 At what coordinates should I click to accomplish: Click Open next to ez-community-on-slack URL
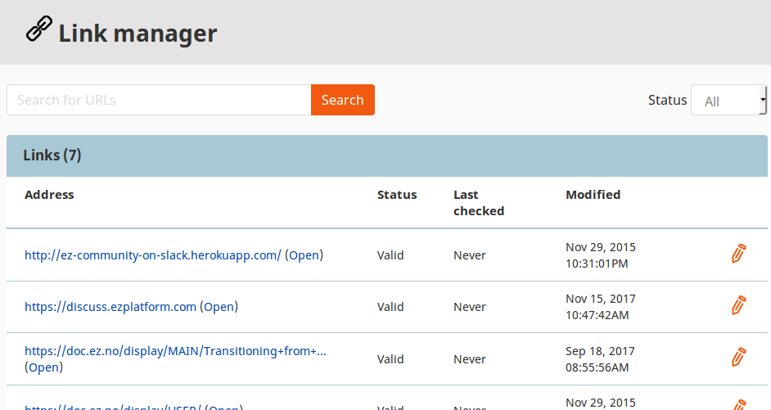(x=304, y=255)
